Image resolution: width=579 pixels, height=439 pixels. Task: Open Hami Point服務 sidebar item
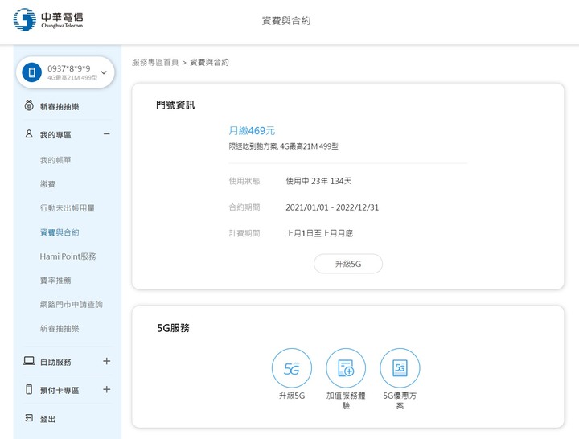pos(68,256)
